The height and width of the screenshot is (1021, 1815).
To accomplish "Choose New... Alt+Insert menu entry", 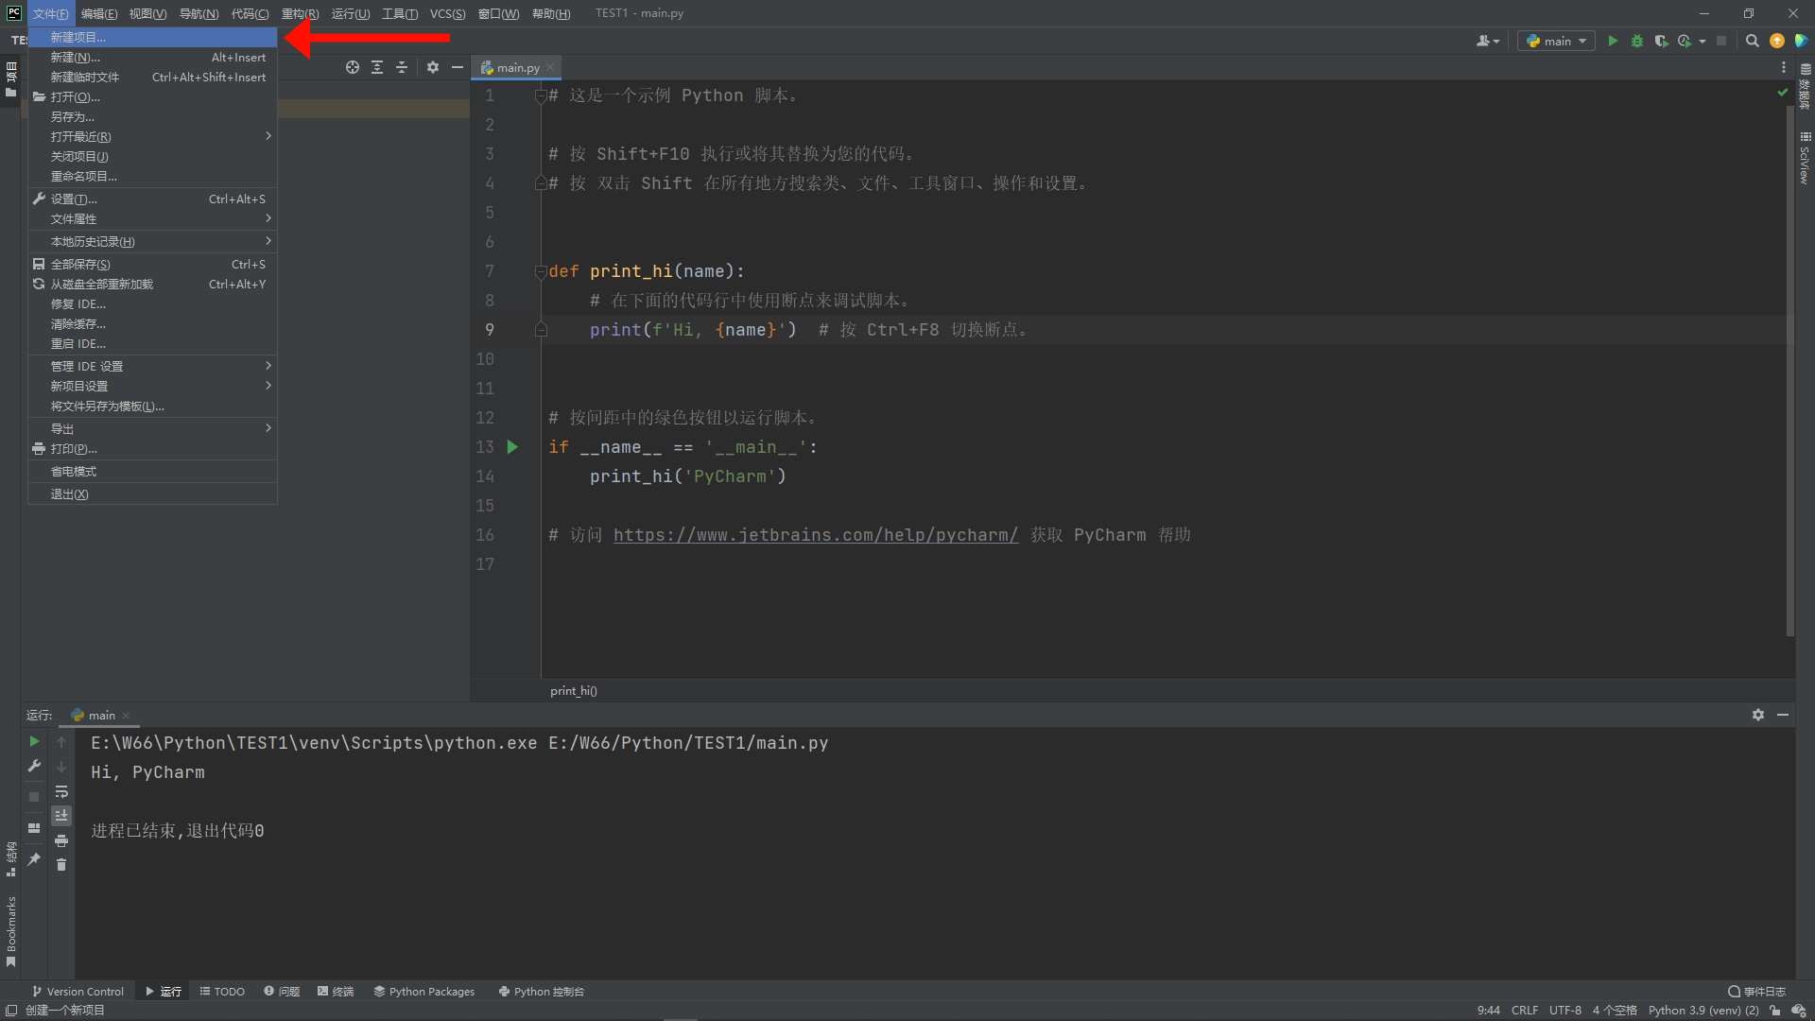I will [152, 57].
